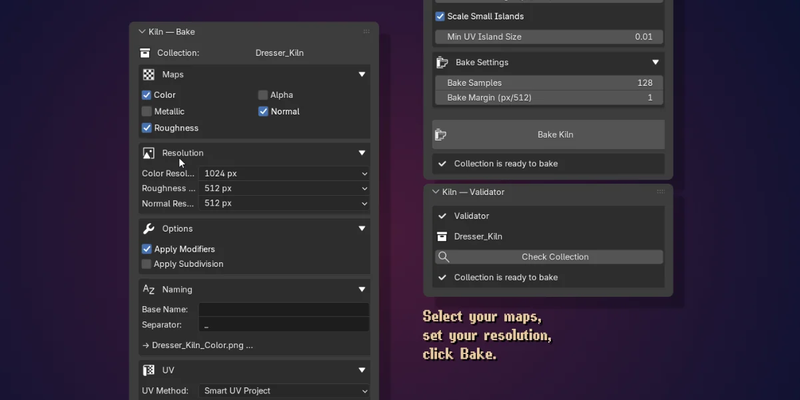Image resolution: width=800 pixels, height=400 pixels.
Task: Click the Bake Kiln button
Action: tap(548, 134)
